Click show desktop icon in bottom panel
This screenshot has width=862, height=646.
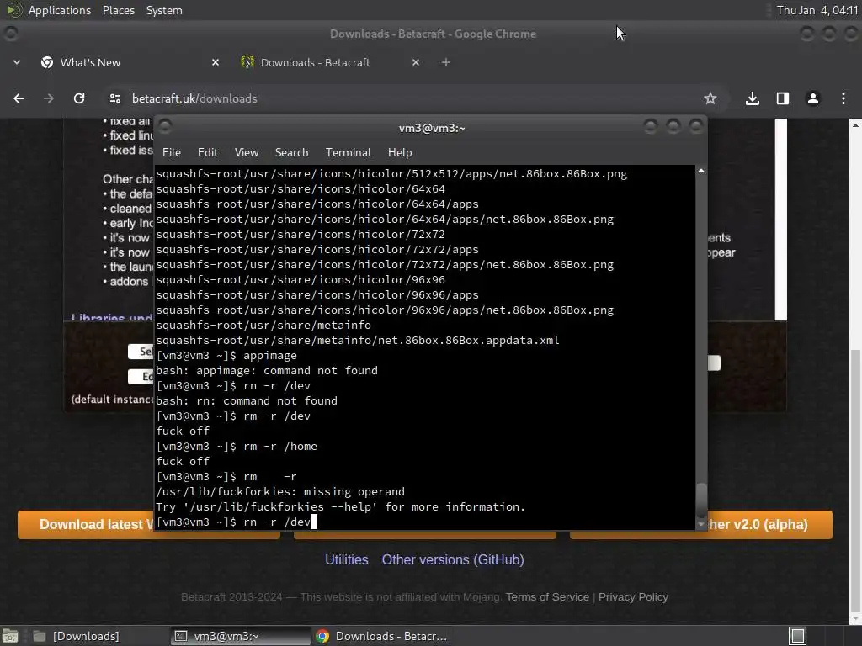click(10, 636)
